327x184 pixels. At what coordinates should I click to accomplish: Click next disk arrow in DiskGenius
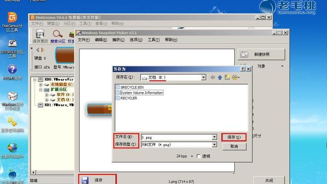[42, 50]
